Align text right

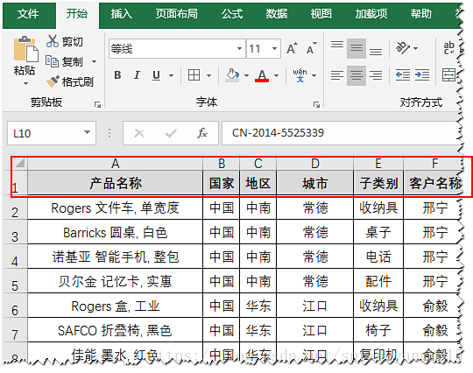[376, 75]
